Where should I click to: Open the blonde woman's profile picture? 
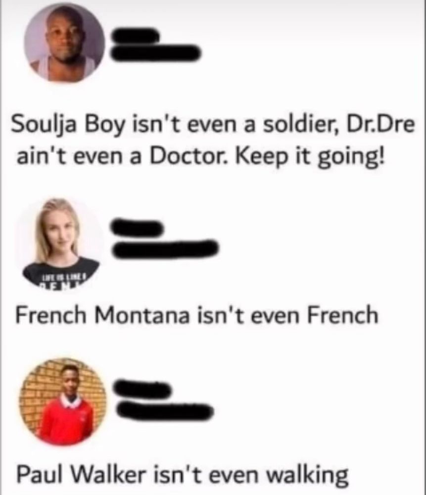coord(60,242)
